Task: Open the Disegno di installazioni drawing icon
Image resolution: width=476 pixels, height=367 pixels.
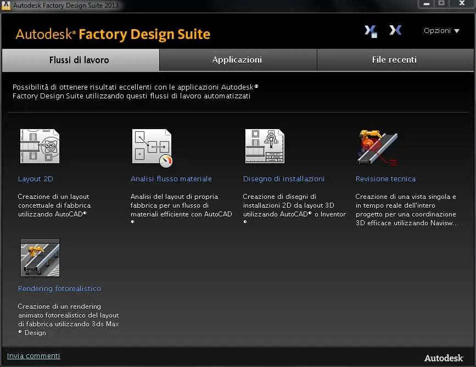Action: click(265, 146)
